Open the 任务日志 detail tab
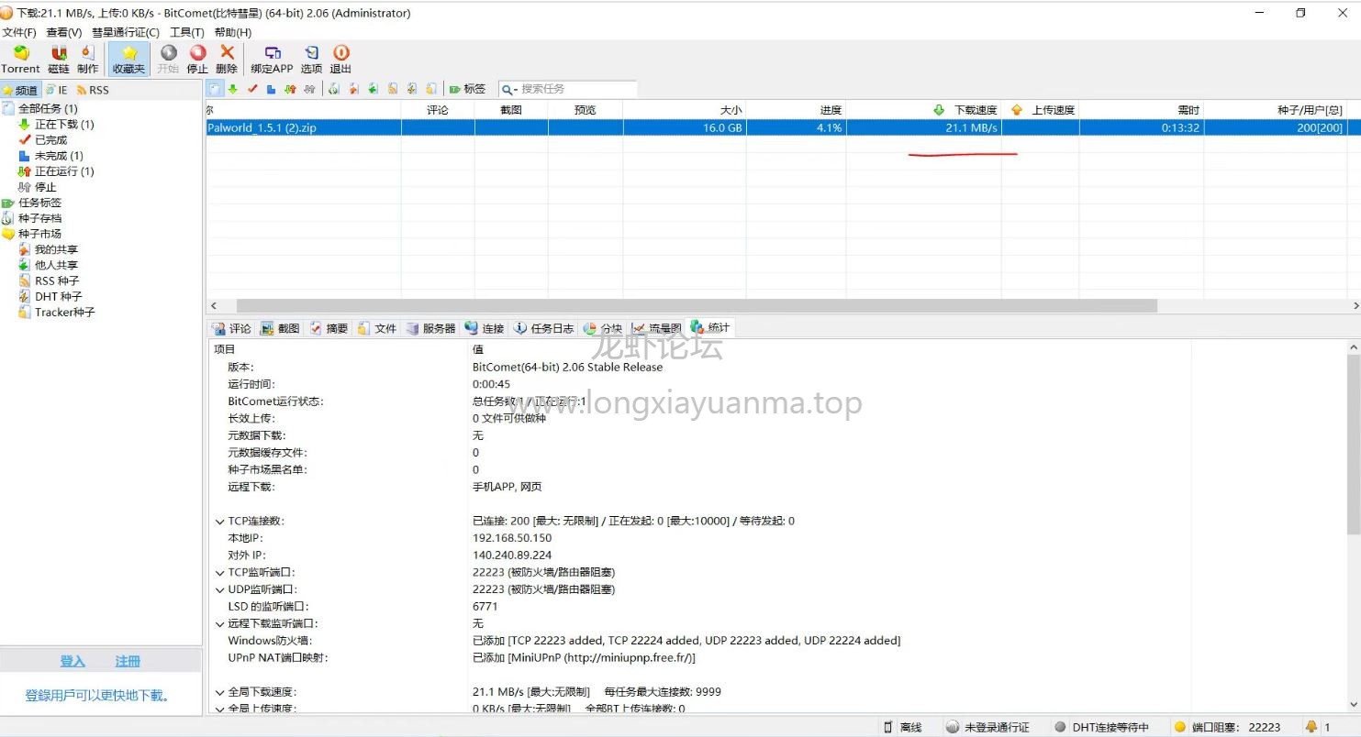 coord(543,328)
